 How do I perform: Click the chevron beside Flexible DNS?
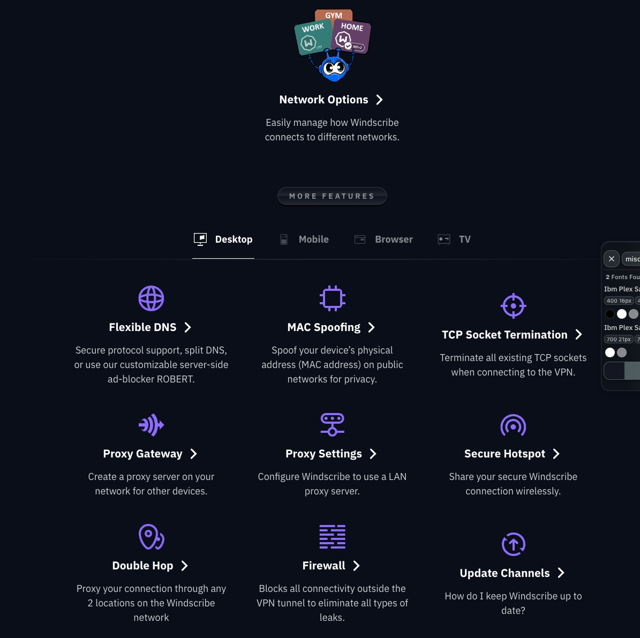coord(187,327)
